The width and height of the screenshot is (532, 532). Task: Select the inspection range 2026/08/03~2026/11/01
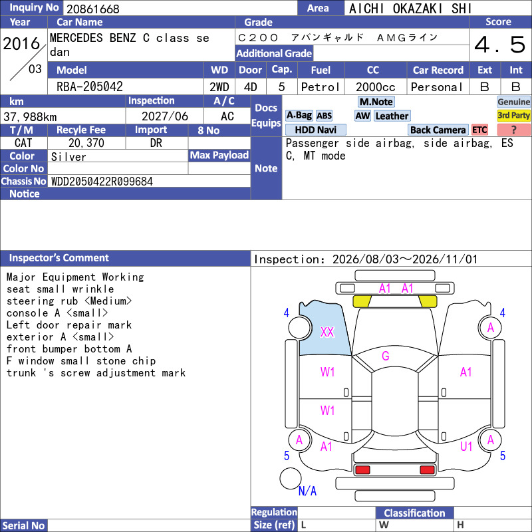tap(405, 259)
